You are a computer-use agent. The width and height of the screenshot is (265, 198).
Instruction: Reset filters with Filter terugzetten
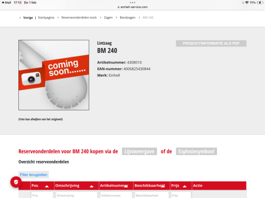[x=34, y=175]
